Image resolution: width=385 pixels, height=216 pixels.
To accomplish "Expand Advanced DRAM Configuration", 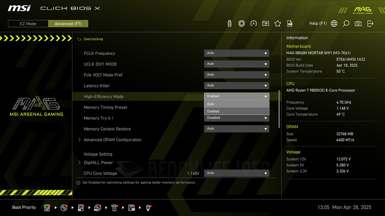I will pos(112,140).
